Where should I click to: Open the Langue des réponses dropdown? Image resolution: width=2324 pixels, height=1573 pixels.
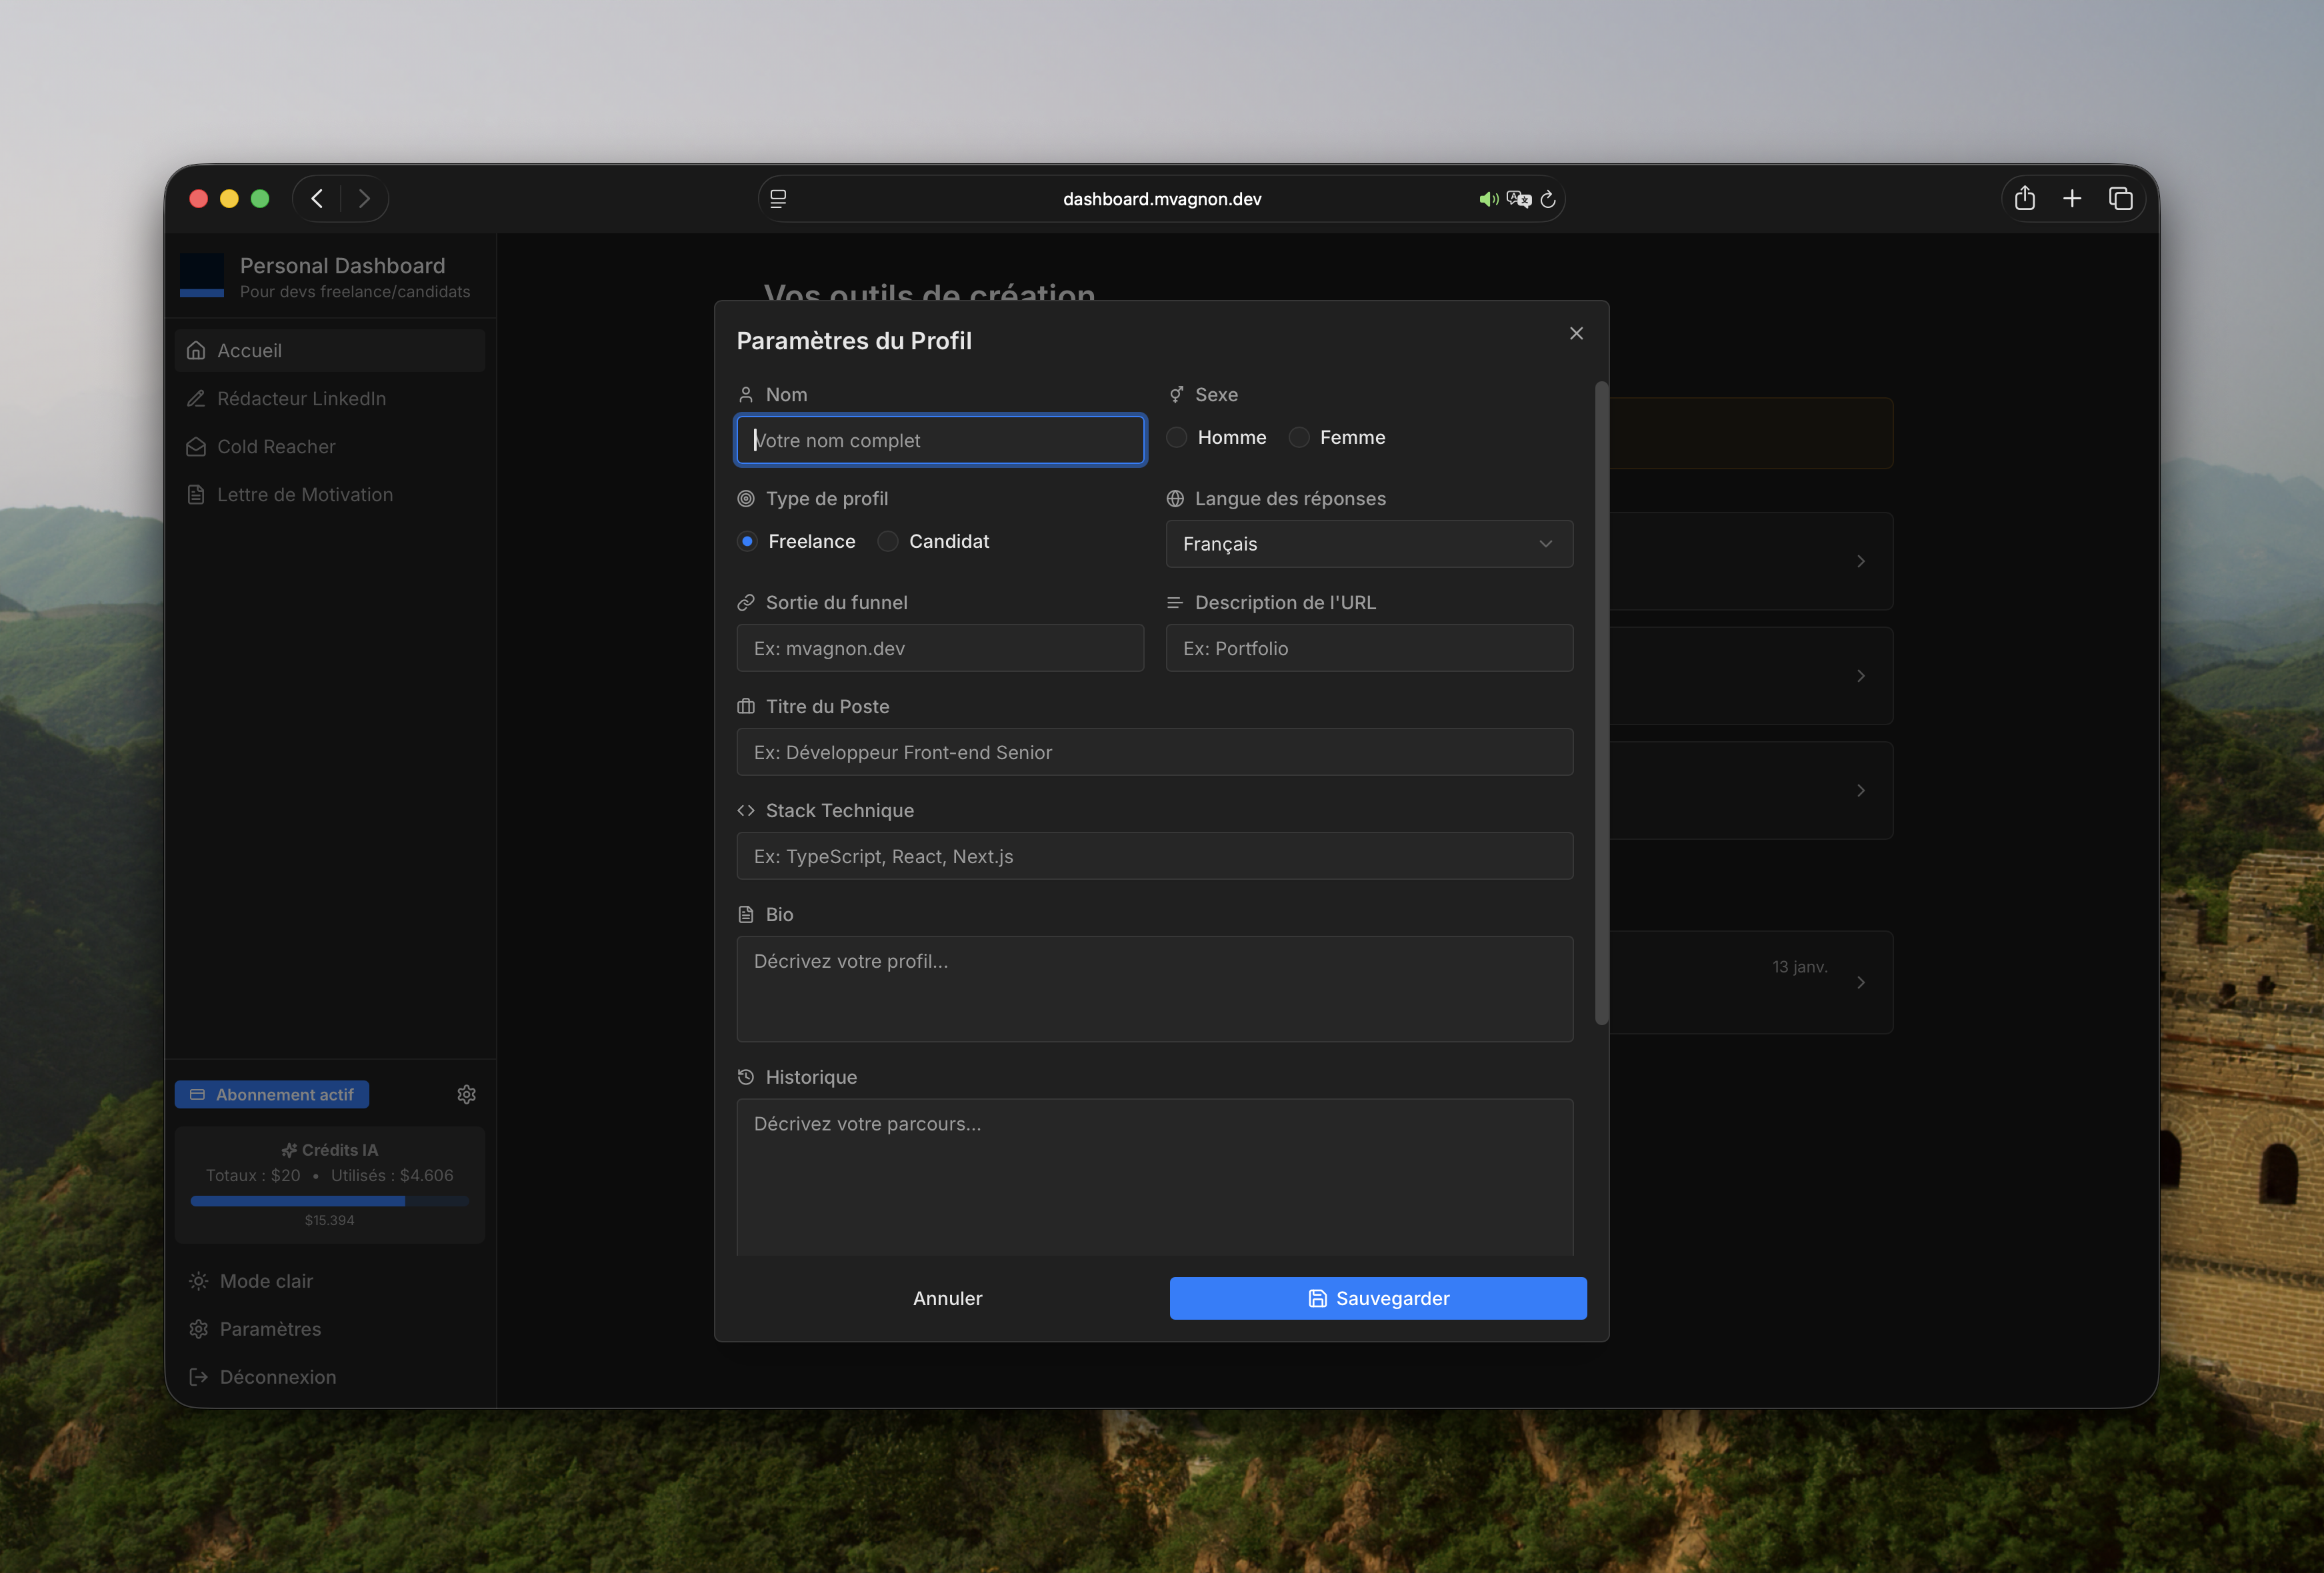coord(1369,544)
